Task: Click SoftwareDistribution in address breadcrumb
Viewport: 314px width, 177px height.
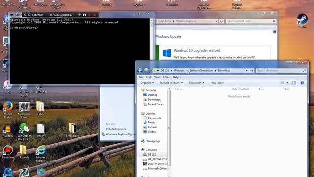Action: (201, 71)
